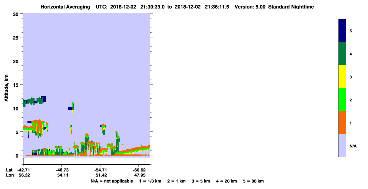Click the longitude value '47.95'
This screenshot has width=368, height=189.
tap(140, 175)
